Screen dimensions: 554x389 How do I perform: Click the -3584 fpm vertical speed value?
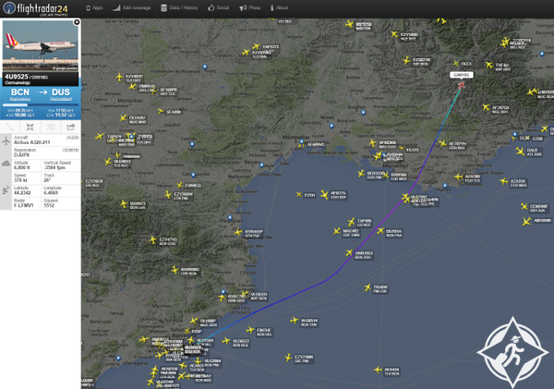point(54,167)
